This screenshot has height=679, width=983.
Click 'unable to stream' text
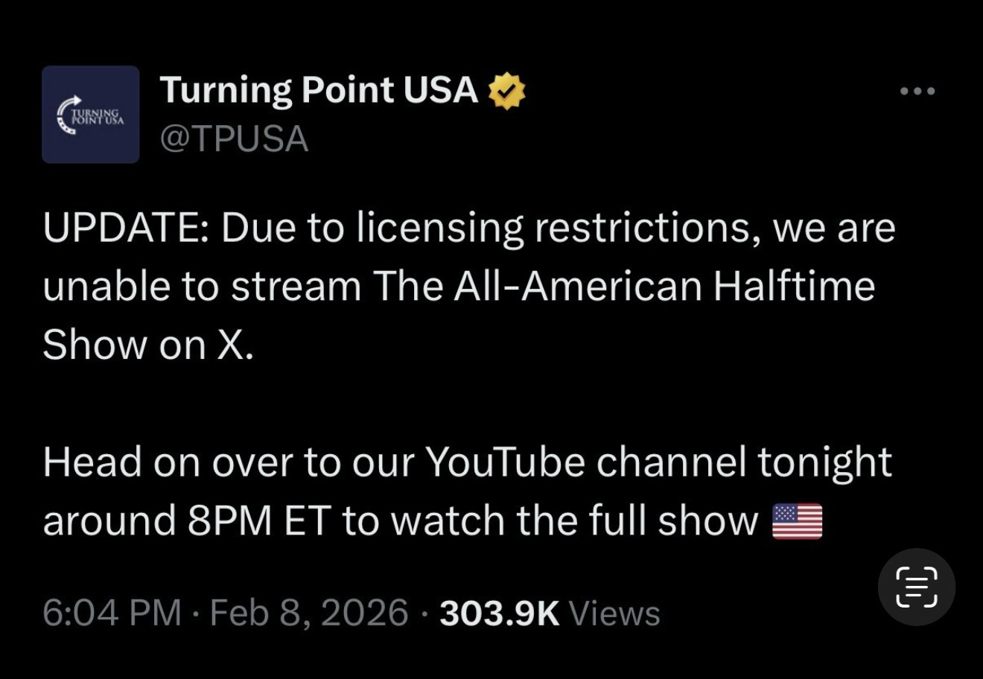[x=202, y=287]
